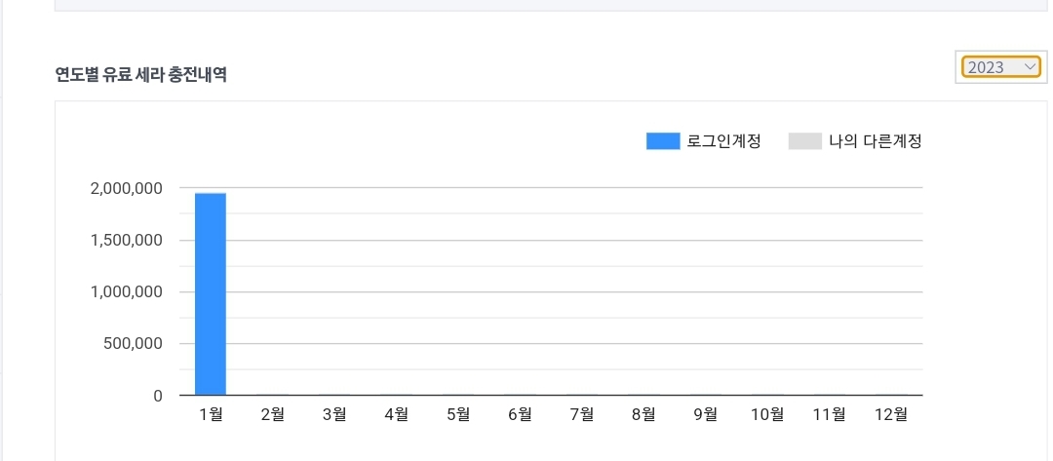Open the 2023 year dropdown
This screenshot has height=461, width=1053.
(x=1000, y=67)
